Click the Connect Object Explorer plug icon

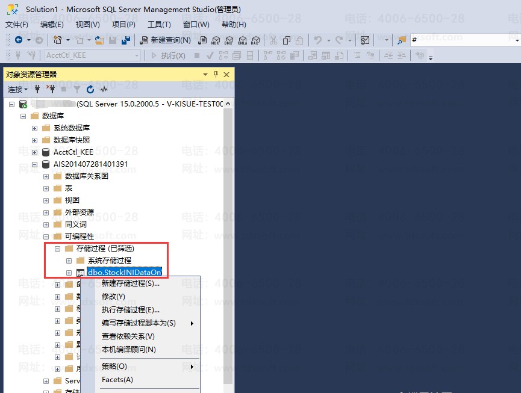(37, 89)
